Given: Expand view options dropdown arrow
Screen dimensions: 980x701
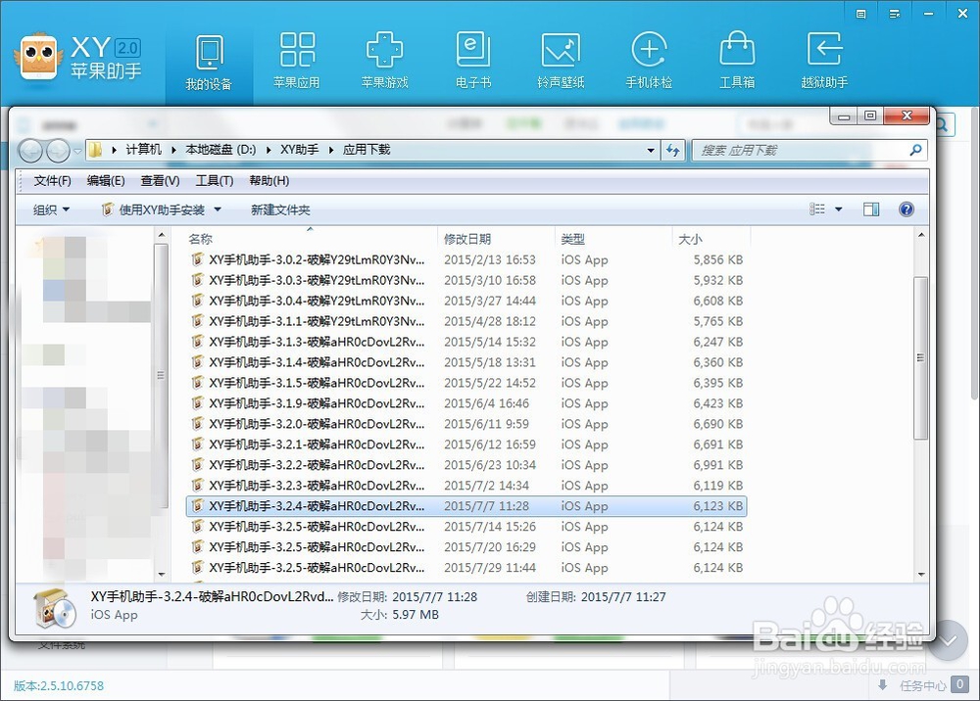Looking at the screenshot, I should [x=839, y=210].
